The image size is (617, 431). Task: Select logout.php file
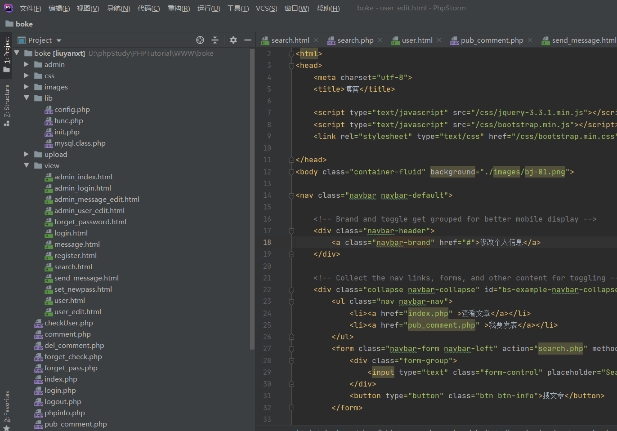click(x=63, y=401)
